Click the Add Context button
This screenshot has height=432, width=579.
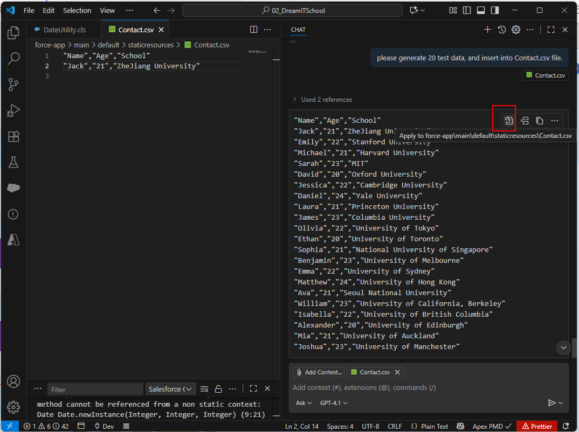[319, 372]
